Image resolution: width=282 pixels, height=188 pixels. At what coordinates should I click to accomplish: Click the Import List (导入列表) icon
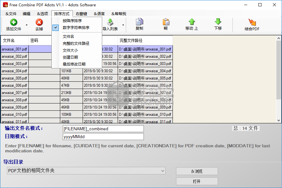pyautogui.click(x=110, y=22)
